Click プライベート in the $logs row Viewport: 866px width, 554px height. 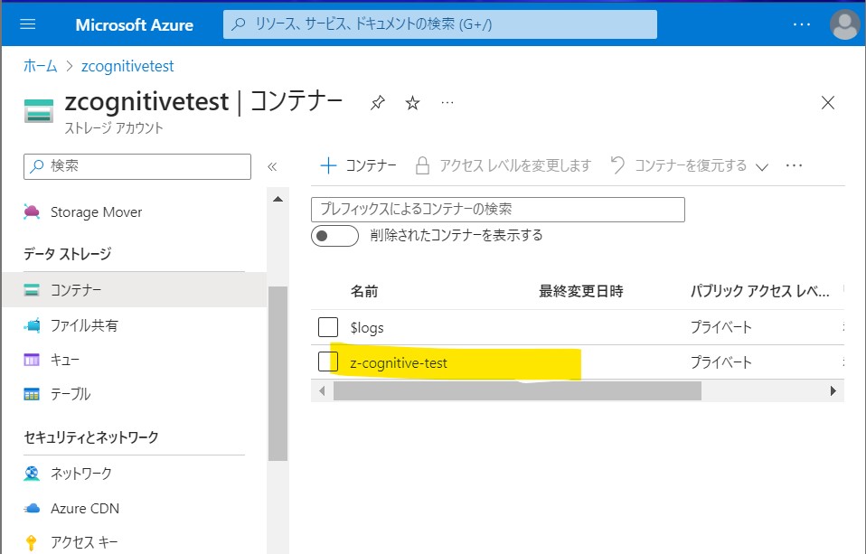point(720,327)
